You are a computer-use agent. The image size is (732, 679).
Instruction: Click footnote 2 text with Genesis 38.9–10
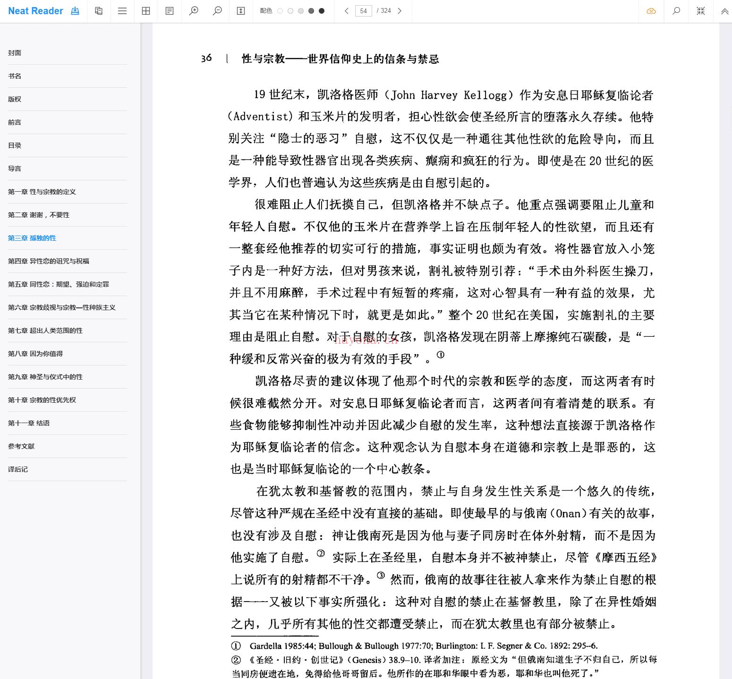tap(444, 666)
